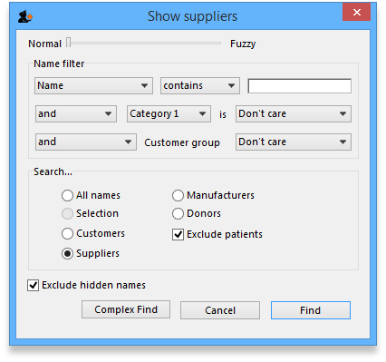
Task: Choose the Suppliers radio option
Action: [x=67, y=253]
